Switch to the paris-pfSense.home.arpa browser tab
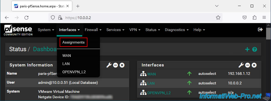 point(41,6)
